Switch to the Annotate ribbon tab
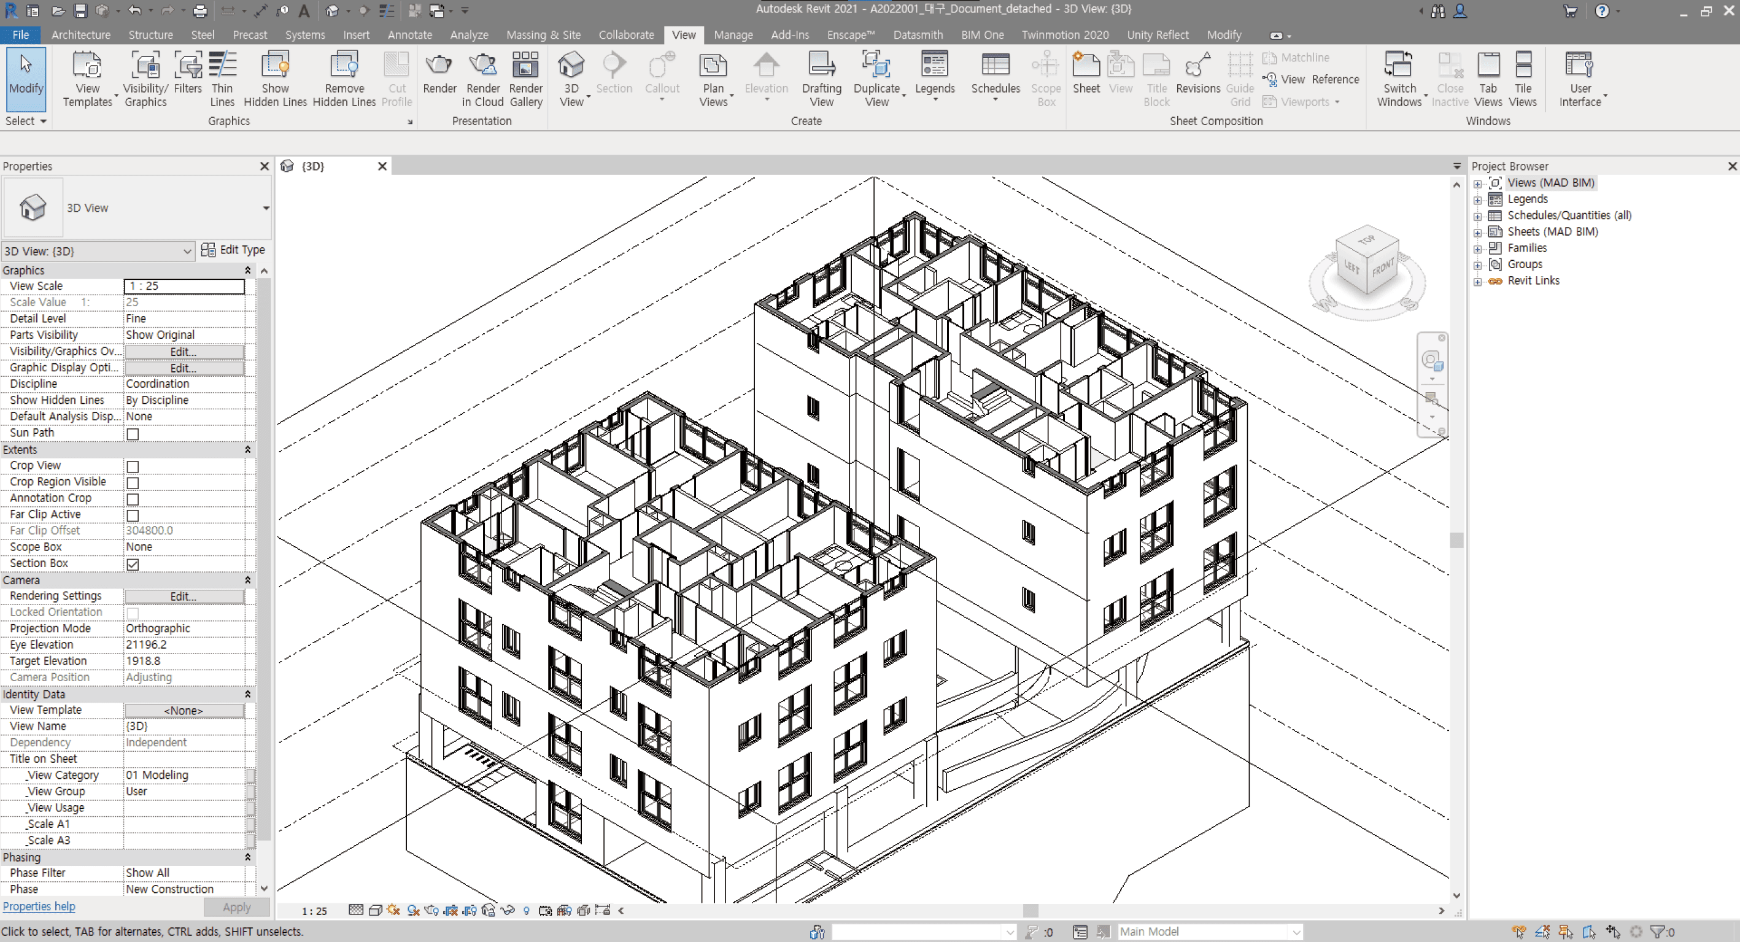The image size is (1740, 942). [409, 35]
